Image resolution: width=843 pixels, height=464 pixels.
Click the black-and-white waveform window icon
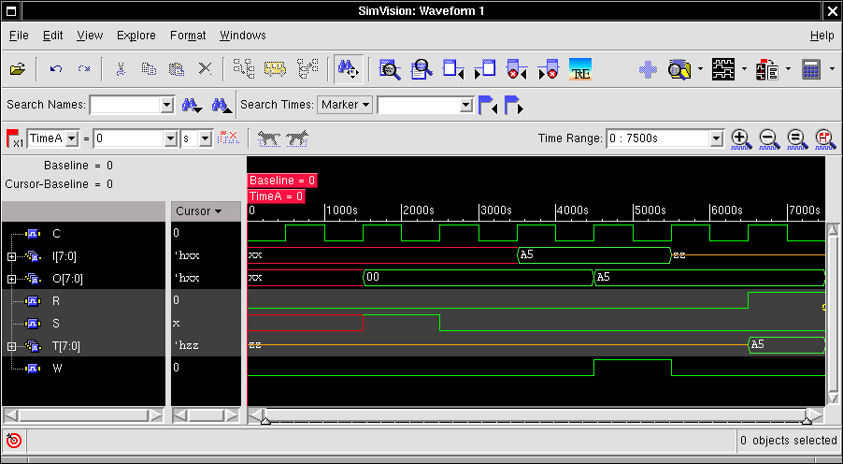[x=723, y=69]
